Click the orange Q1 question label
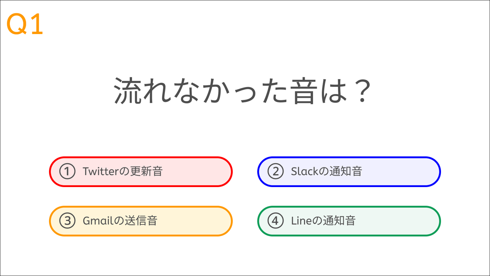Viewport: 490px width, 276px height. pyautogui.click(x=25, y=25)
